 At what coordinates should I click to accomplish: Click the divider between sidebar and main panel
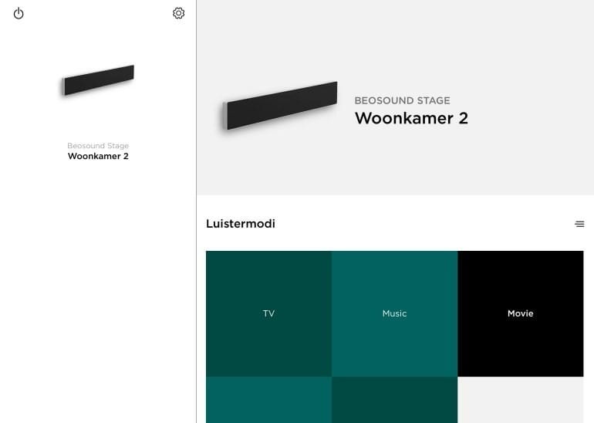click(196, 211)
